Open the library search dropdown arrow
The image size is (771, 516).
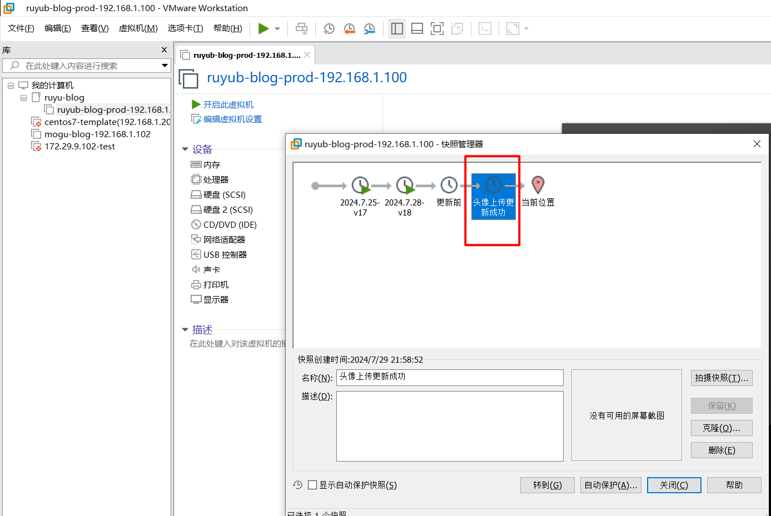coord(165,66)
